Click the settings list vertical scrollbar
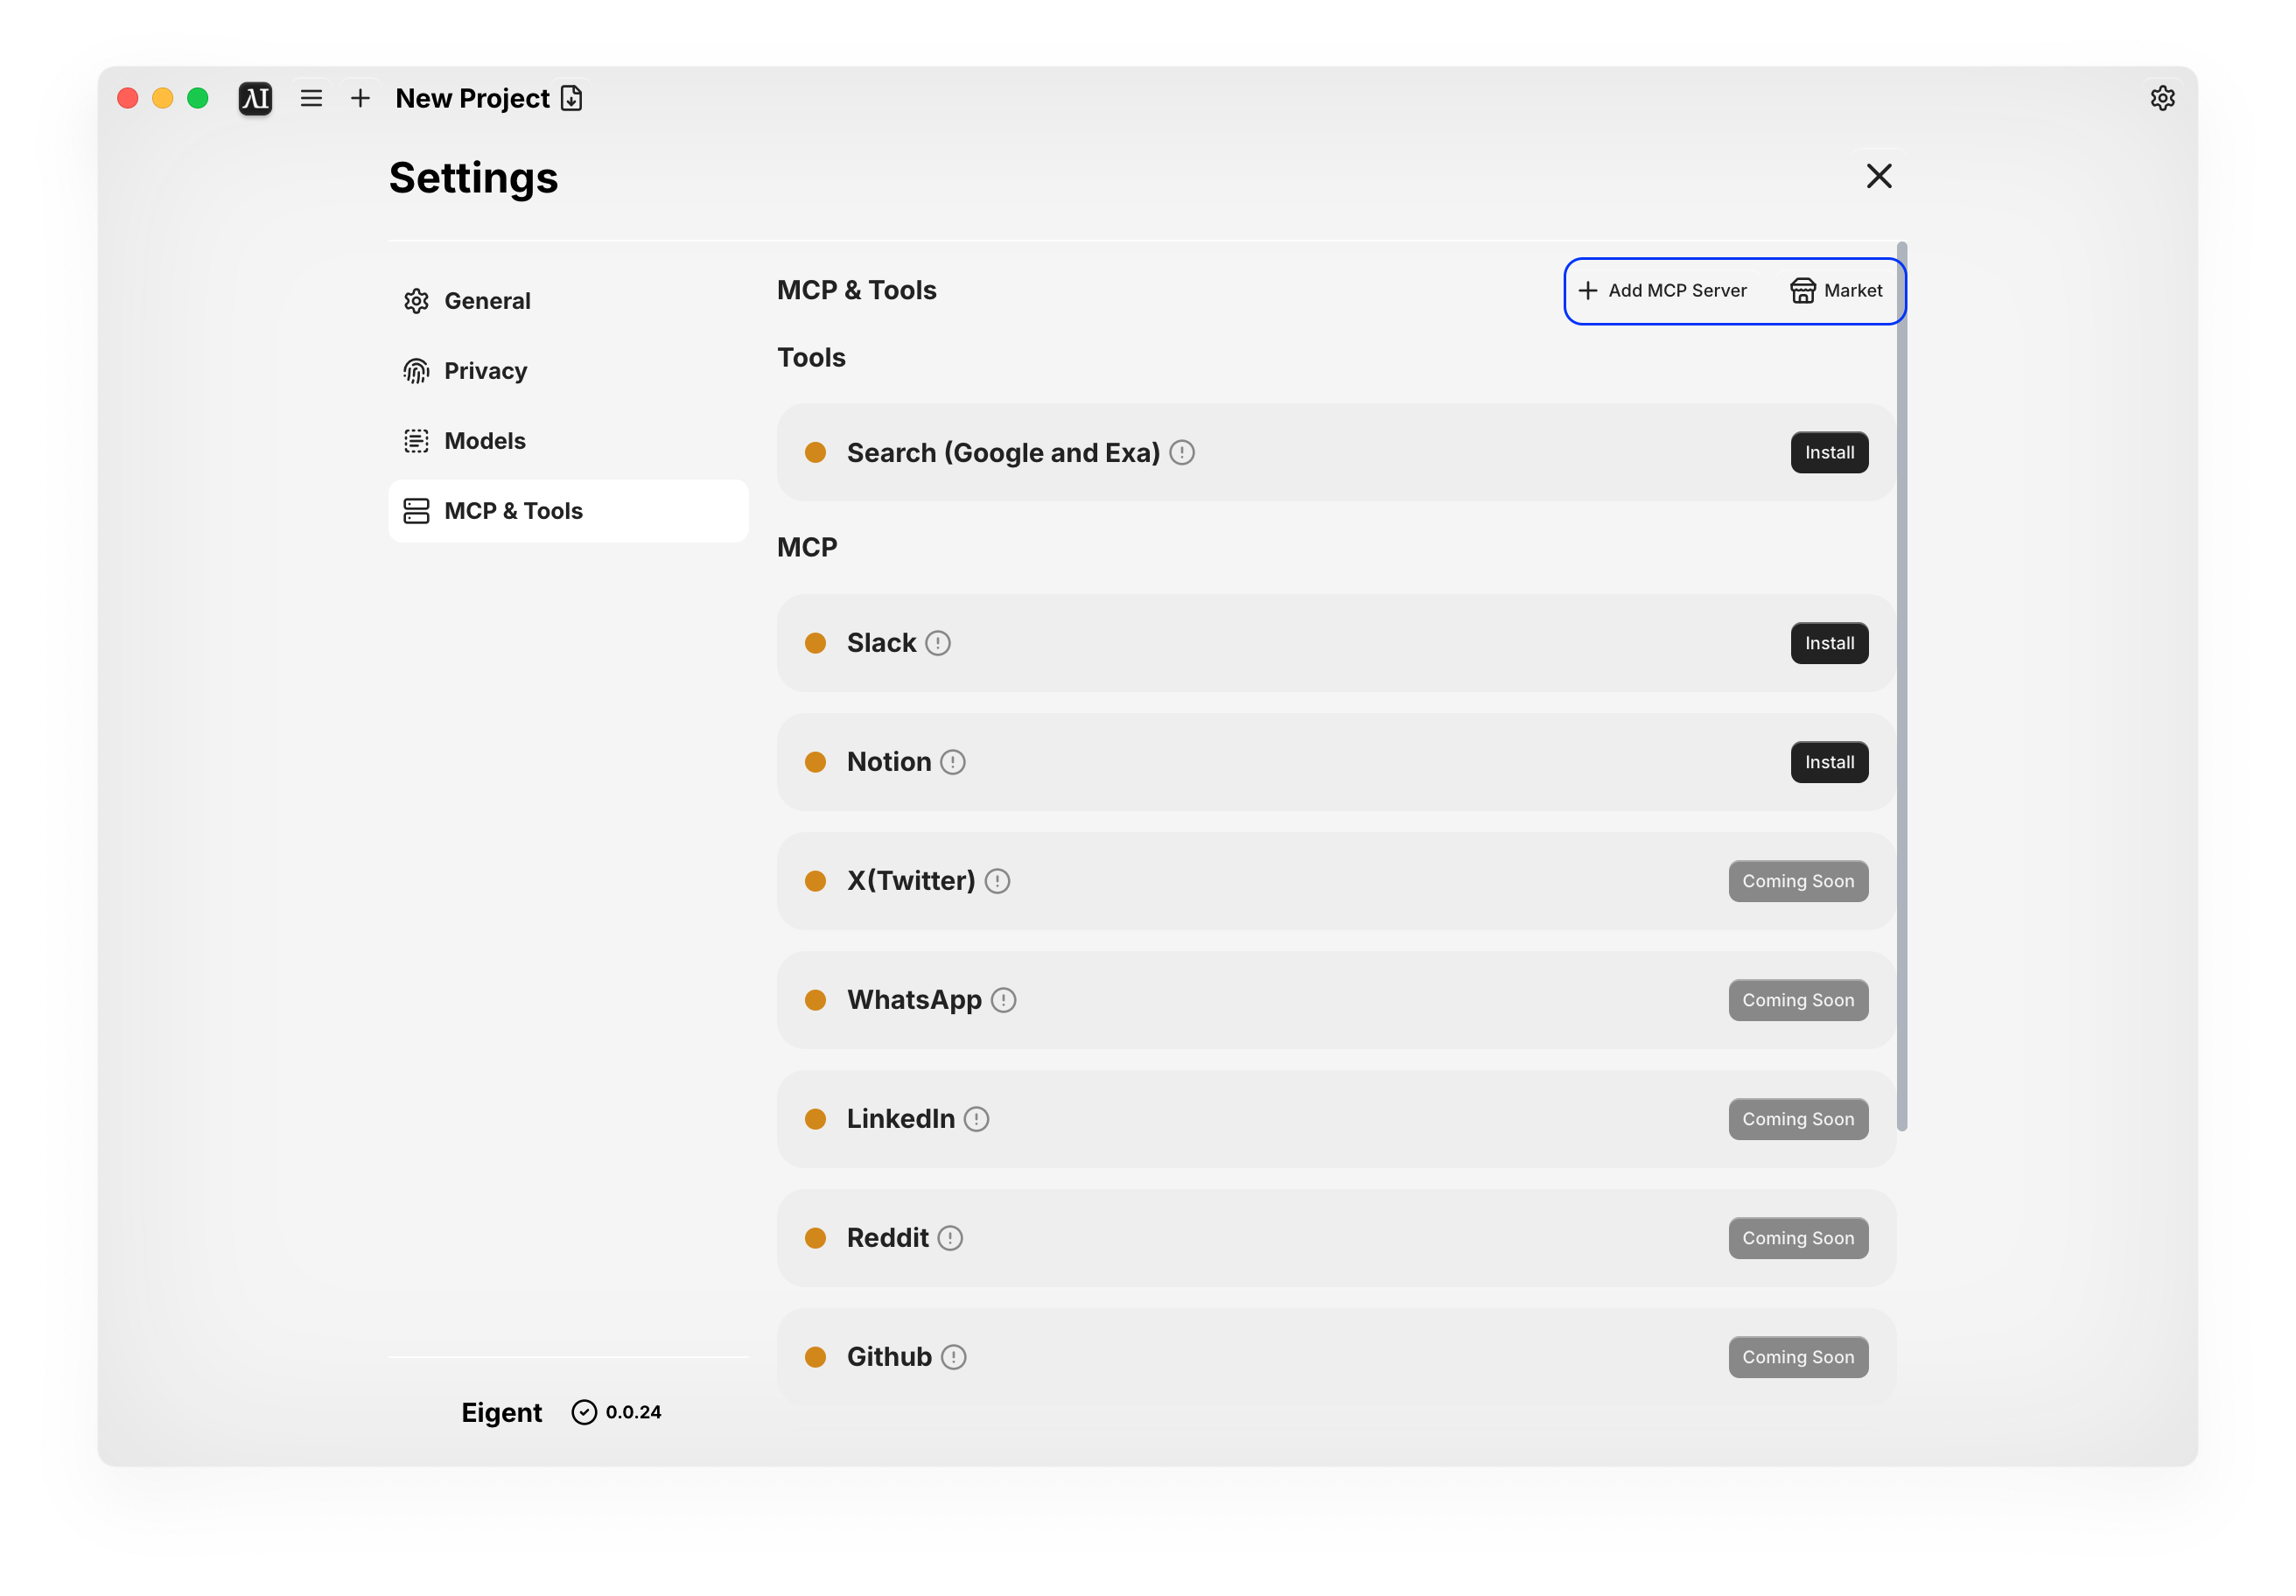The image size is (2296, 1596). click(1901, 686)
